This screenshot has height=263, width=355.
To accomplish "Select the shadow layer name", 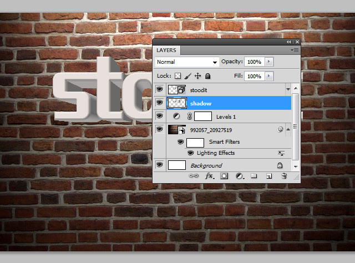I will tap(201, 104).
